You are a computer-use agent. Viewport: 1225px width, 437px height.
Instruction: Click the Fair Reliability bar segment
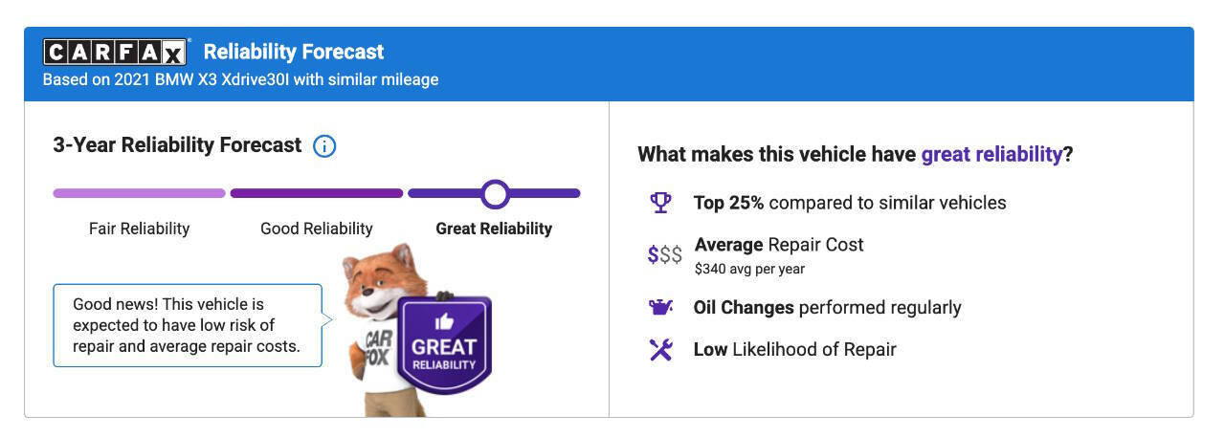click(139, 193)
